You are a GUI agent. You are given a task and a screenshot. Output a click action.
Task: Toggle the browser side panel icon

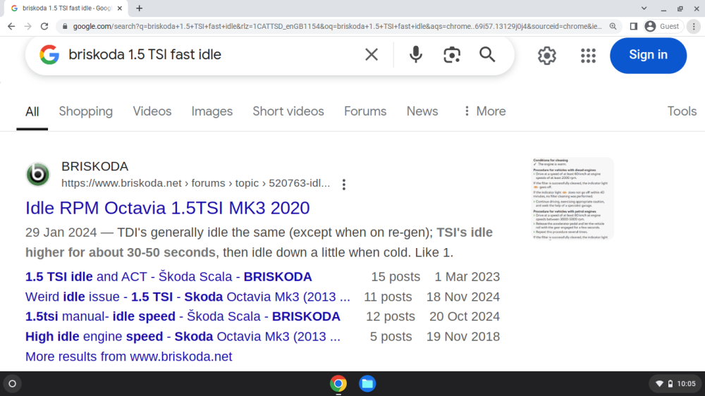click(x=634, y=27)
